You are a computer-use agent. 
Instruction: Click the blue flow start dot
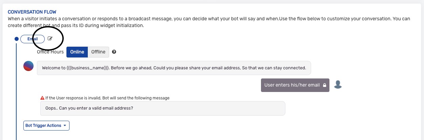click(16, 39)
